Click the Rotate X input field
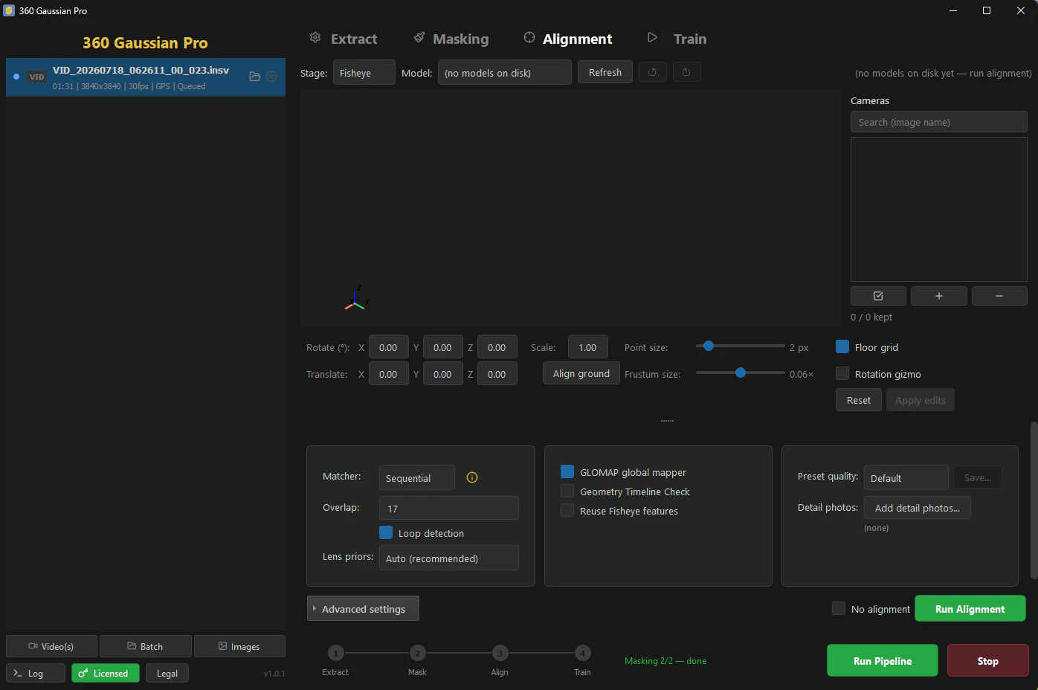1038x690 pixels. click(x=389, y=346)
